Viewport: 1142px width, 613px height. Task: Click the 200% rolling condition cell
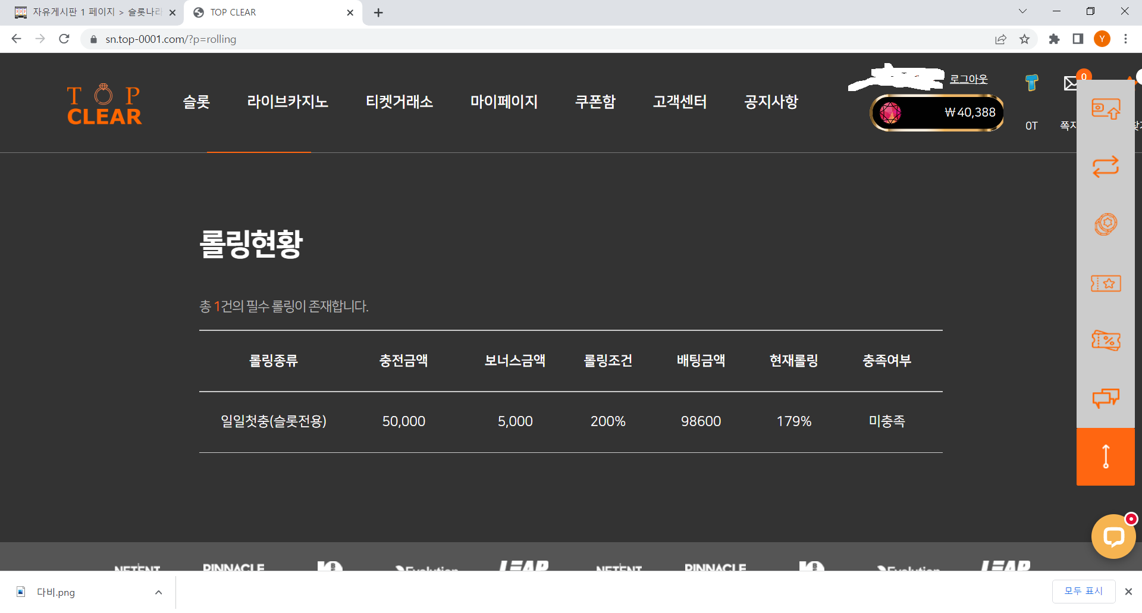click(608, 421)
